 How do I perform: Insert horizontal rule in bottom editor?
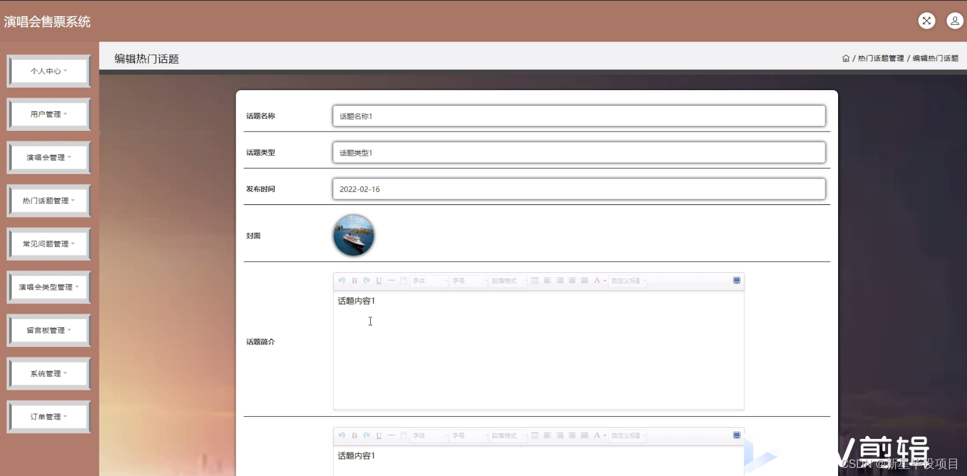[x=391, y=435]
